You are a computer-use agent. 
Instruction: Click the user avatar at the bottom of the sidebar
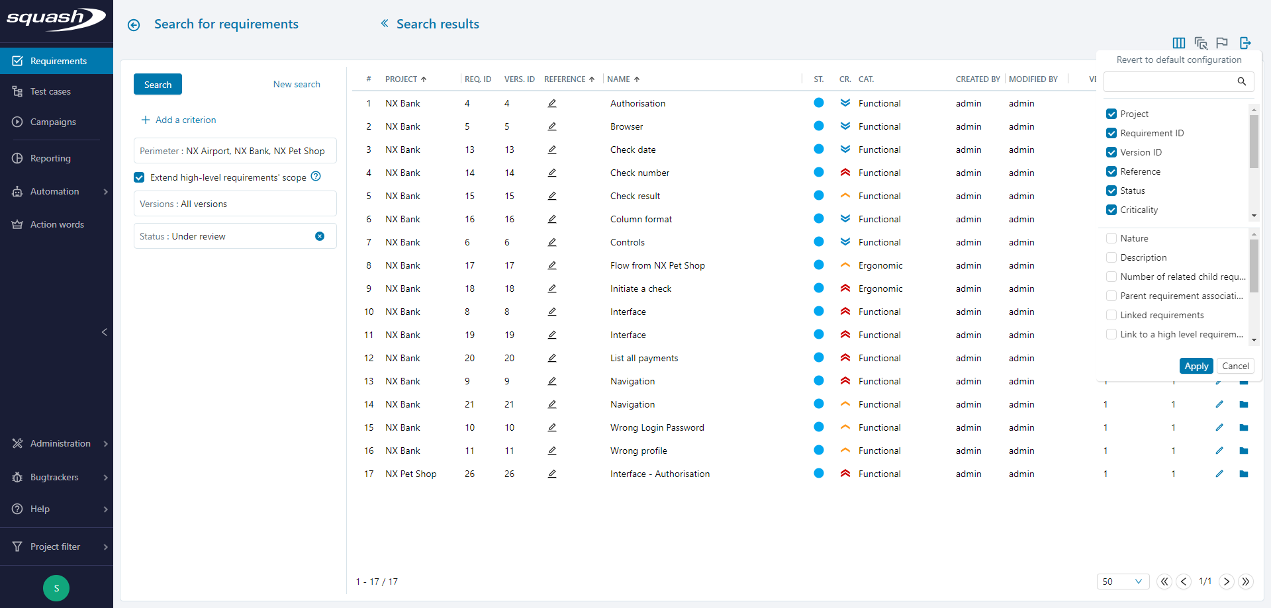coord(56,588)
